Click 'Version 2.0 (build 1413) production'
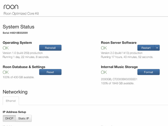 coord(122,53)
